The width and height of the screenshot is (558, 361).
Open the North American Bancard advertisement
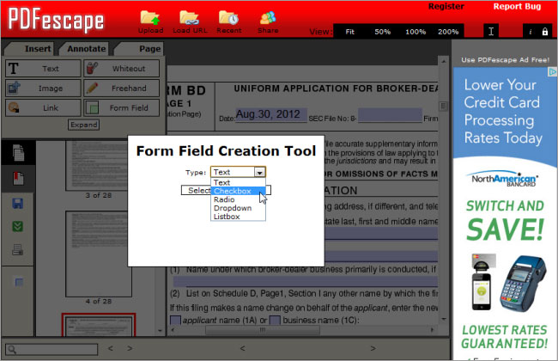point(505,214)
